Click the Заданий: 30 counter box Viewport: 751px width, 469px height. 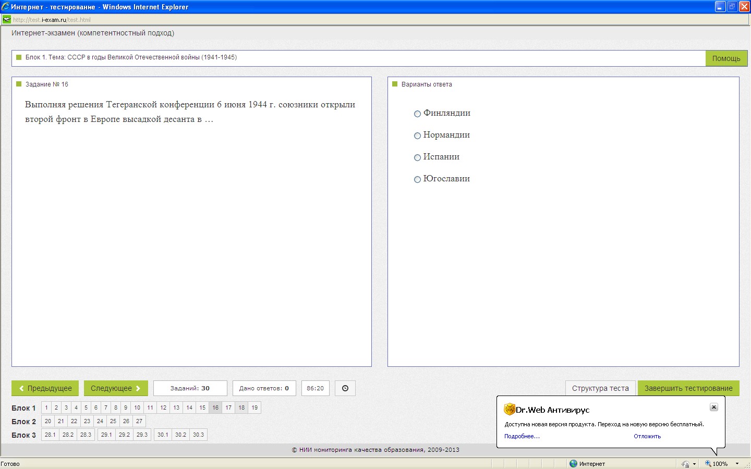tap(190, 388)
